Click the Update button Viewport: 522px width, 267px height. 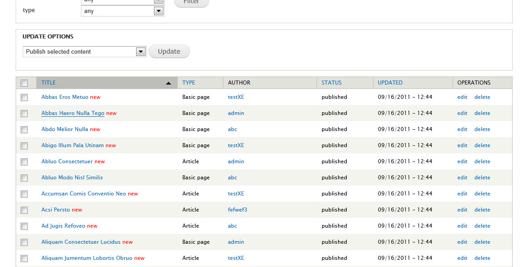[x=169, y=51]
